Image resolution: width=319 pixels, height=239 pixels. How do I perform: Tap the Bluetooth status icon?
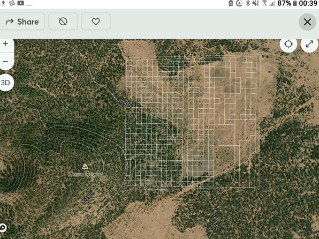click(248, 3)
